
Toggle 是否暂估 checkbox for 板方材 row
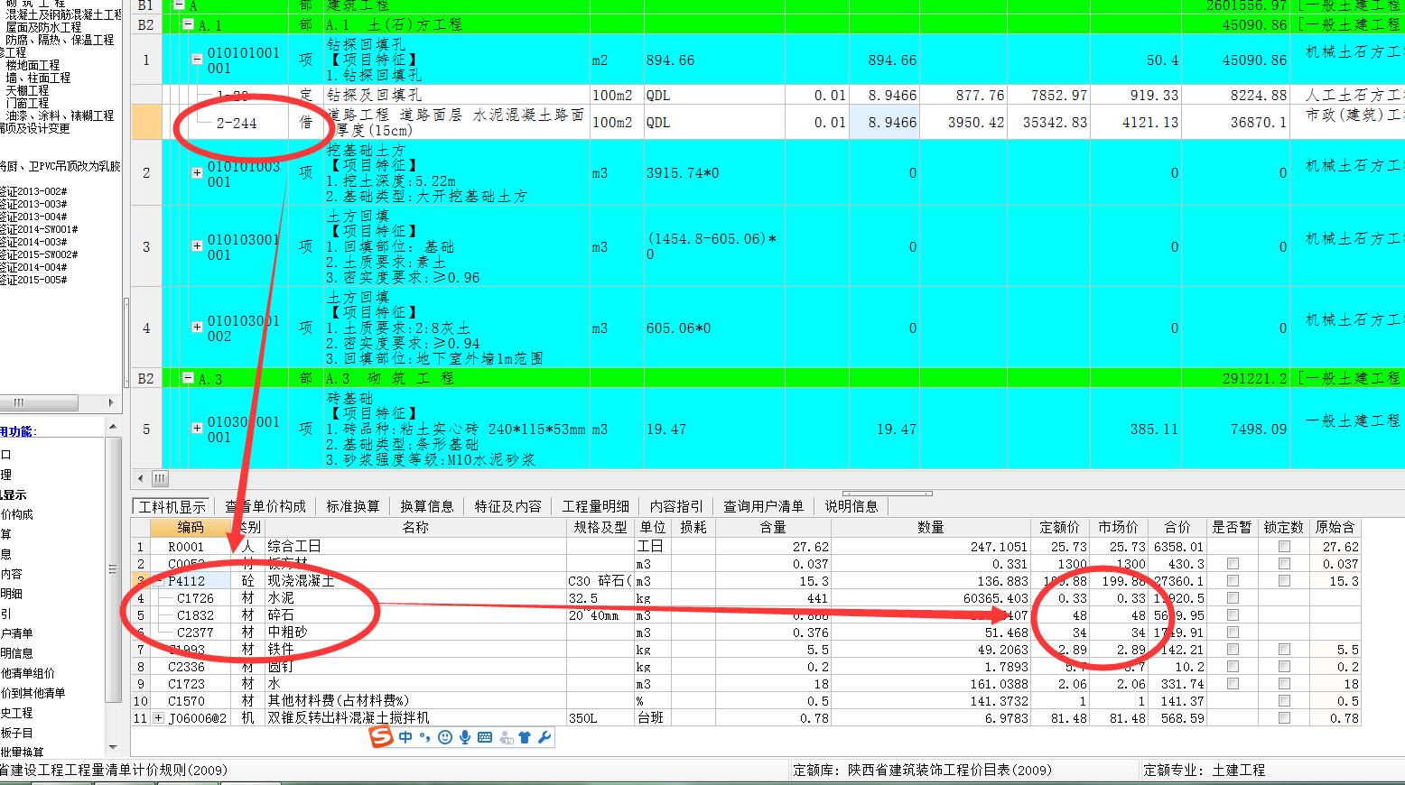(x=1233, y=564)
